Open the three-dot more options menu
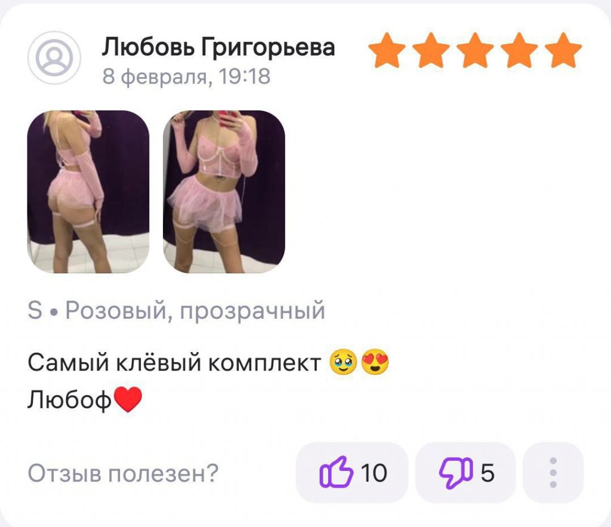Image resolution: width=611 pixels, height=527 pixels. [553, 473]
